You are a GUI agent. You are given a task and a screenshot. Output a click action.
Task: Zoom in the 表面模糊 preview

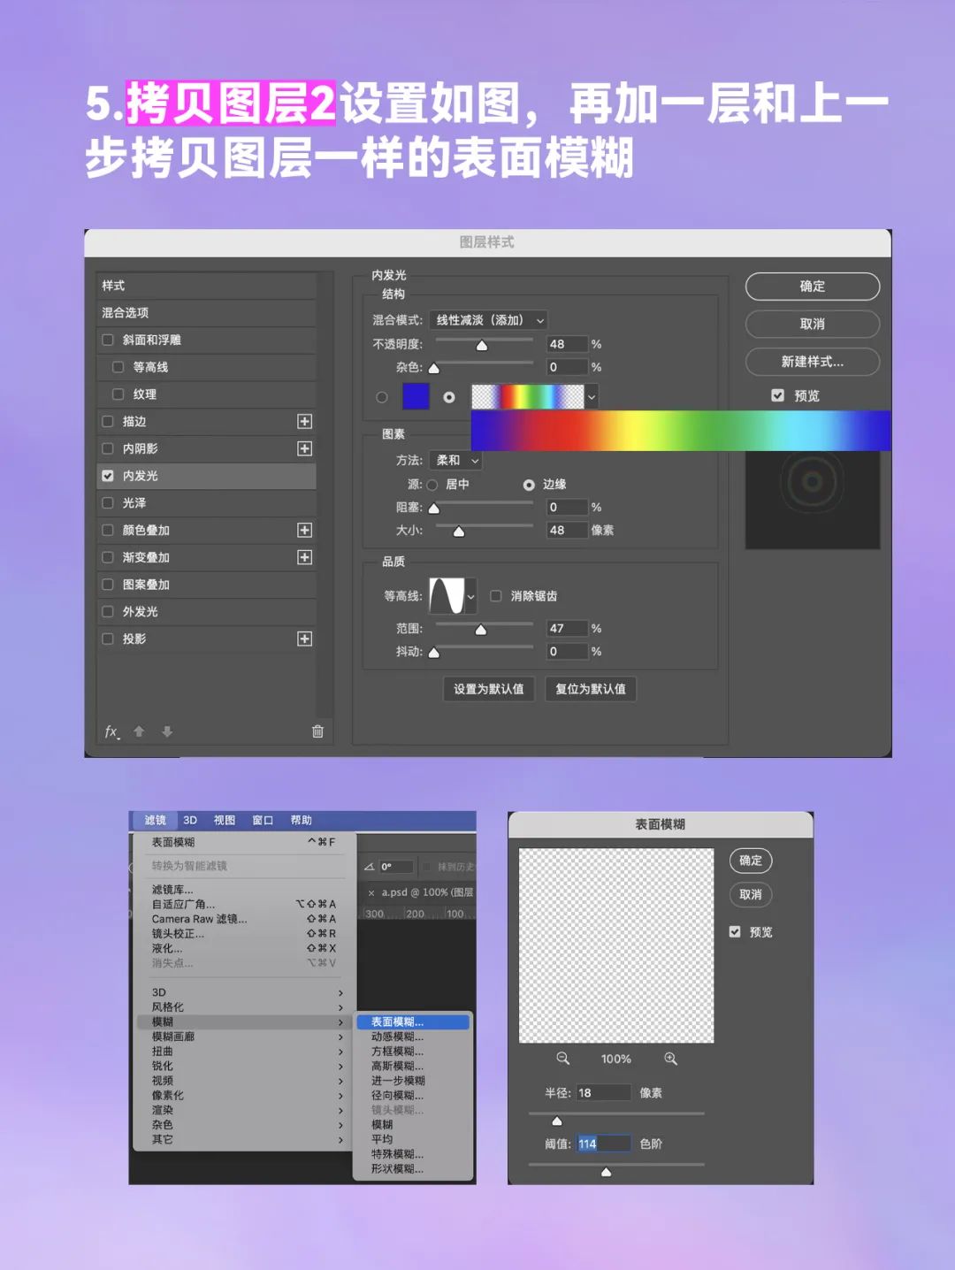click(670, 1059)
